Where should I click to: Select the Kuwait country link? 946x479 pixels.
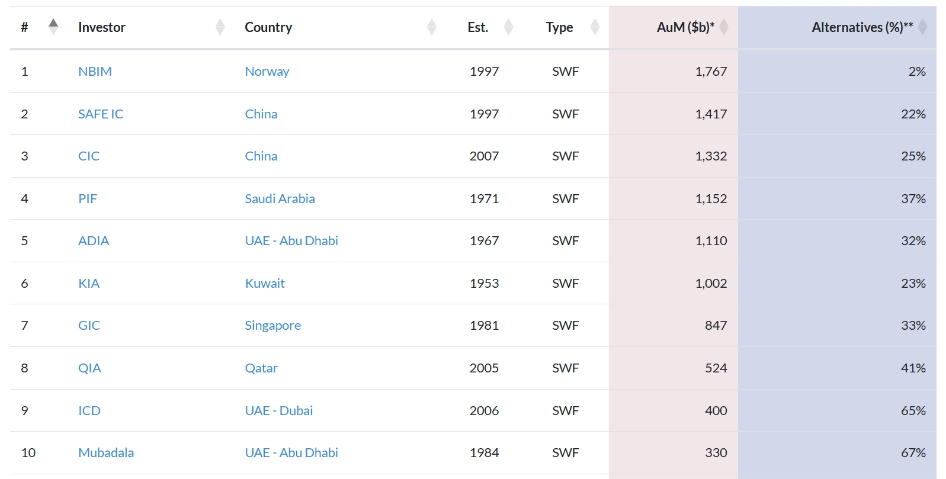click(x=265, y=284)
